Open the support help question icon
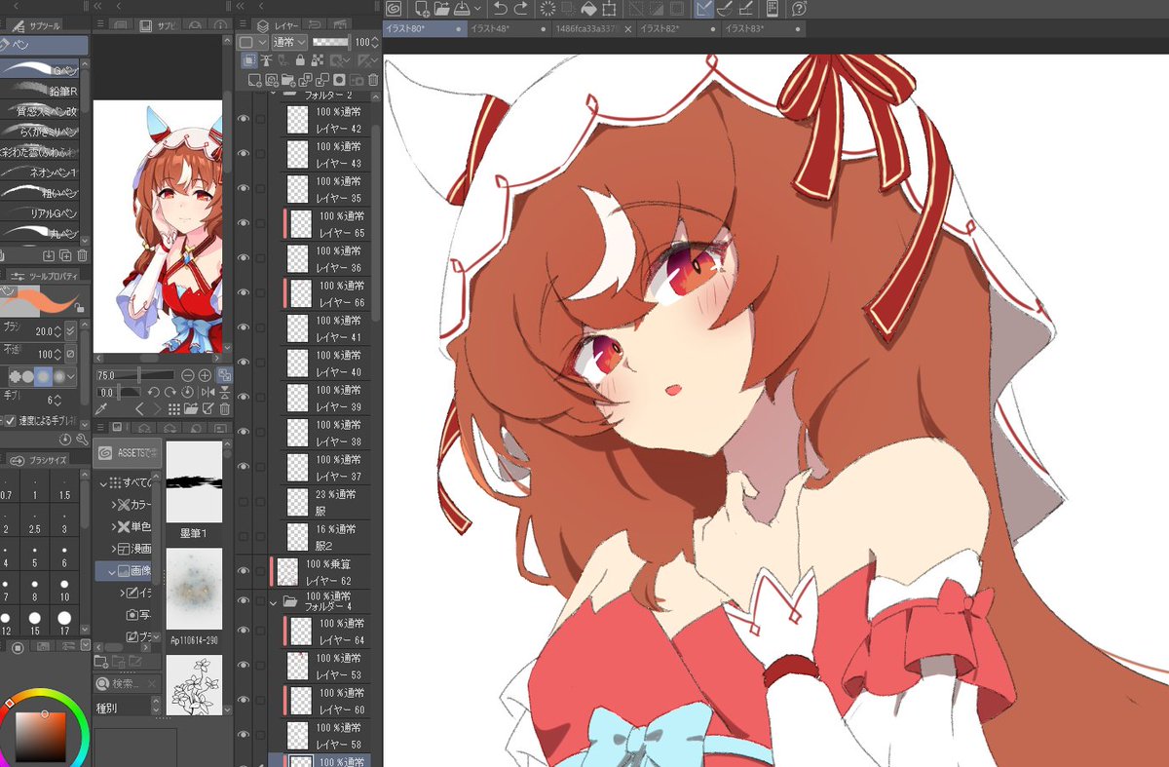 coord(799,9)
